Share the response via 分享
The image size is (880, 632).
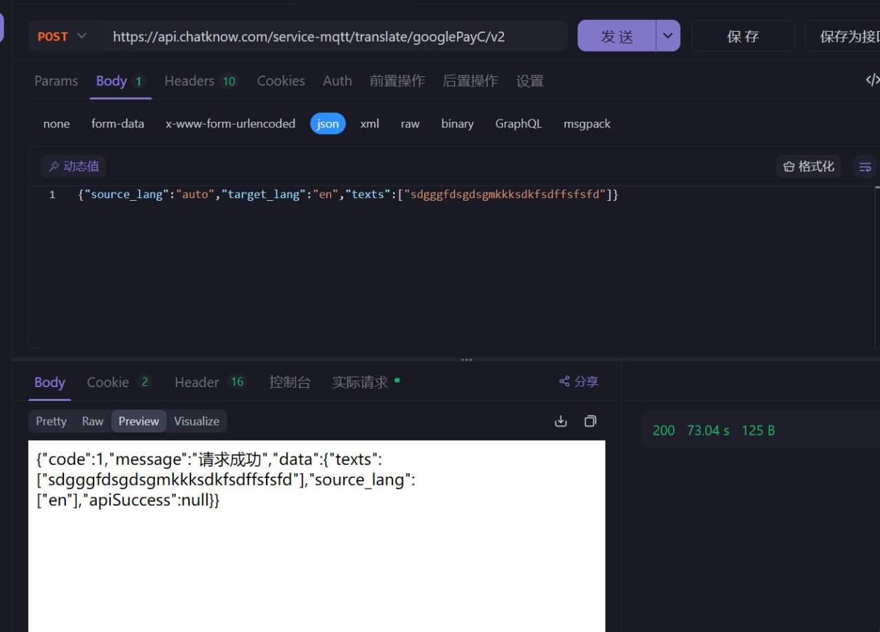pos(578,382)
